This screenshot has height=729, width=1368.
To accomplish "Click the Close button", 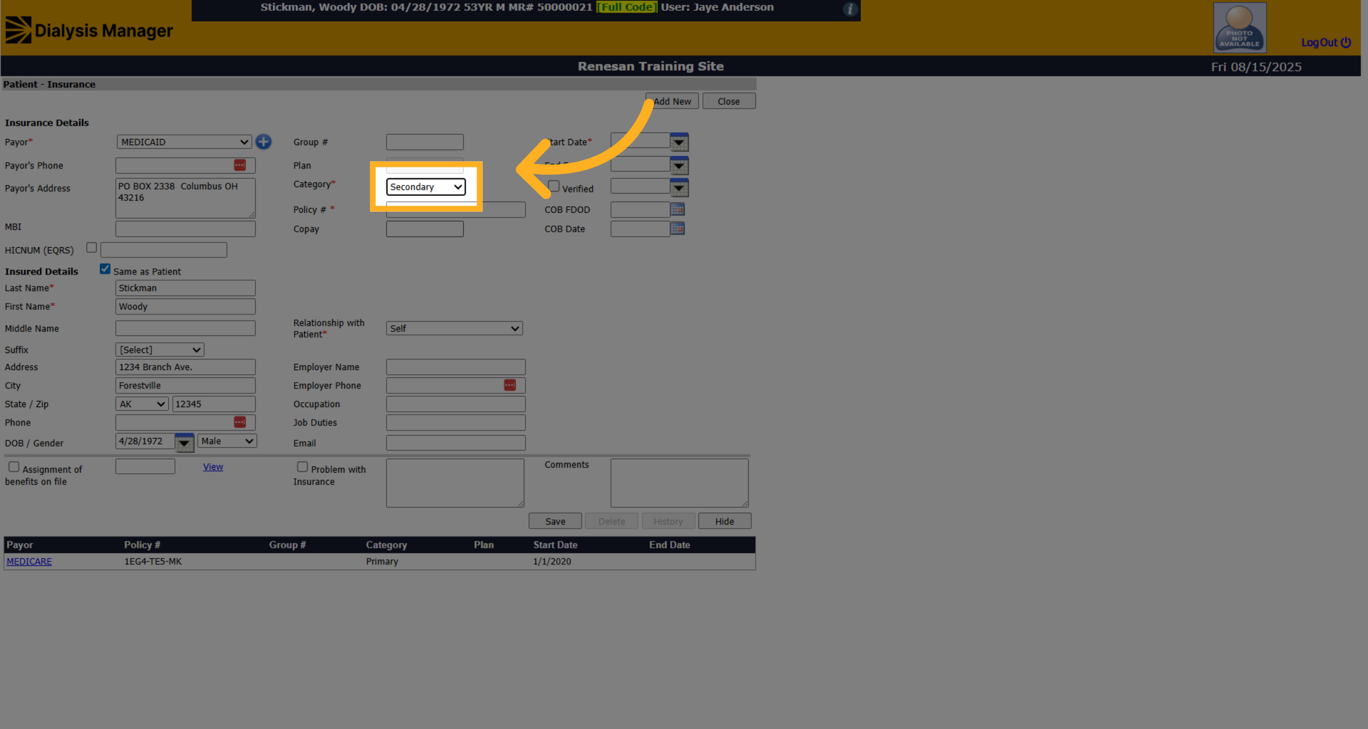I will [x=728, y=101].
